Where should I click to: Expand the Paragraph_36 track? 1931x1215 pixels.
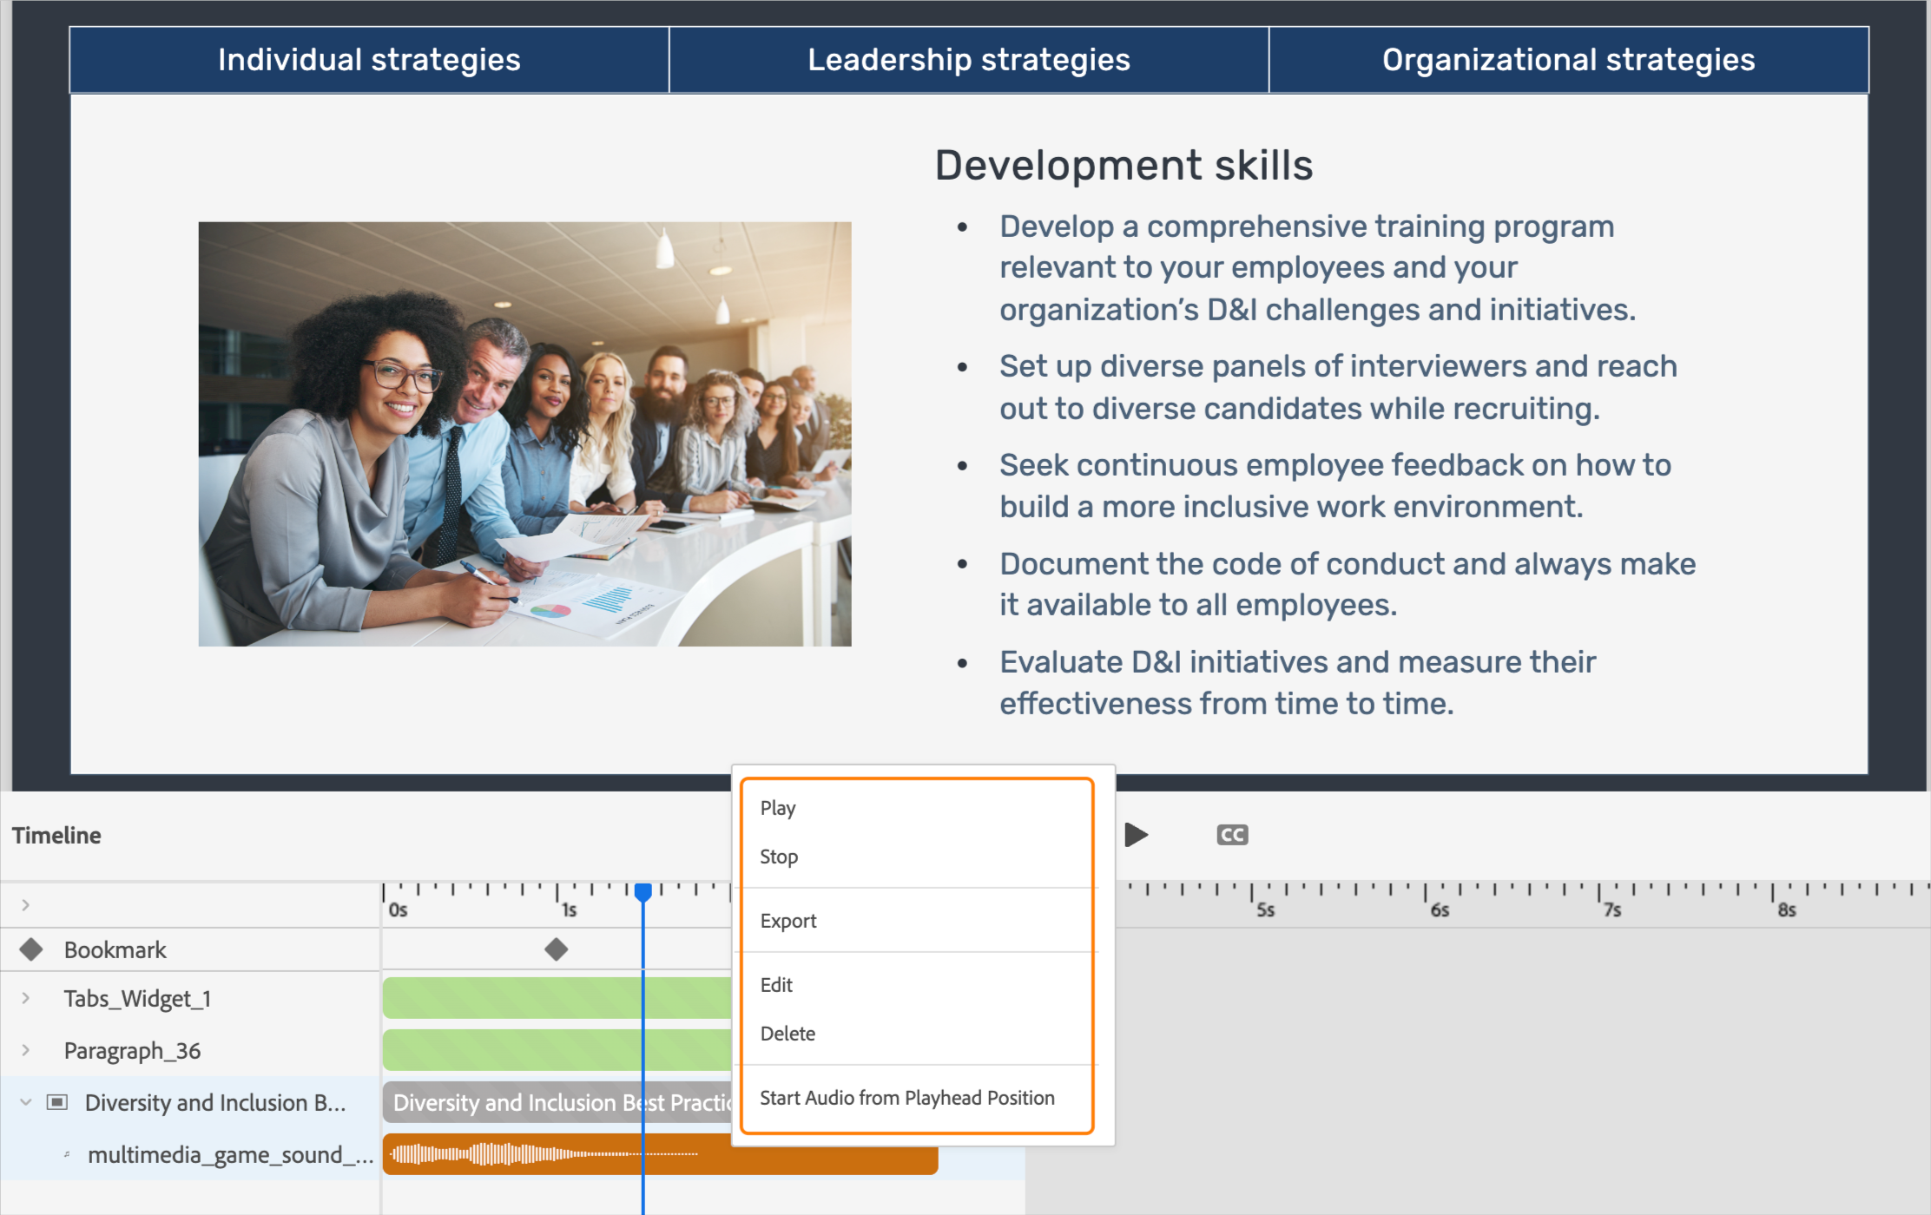(x=25, y=1050)
